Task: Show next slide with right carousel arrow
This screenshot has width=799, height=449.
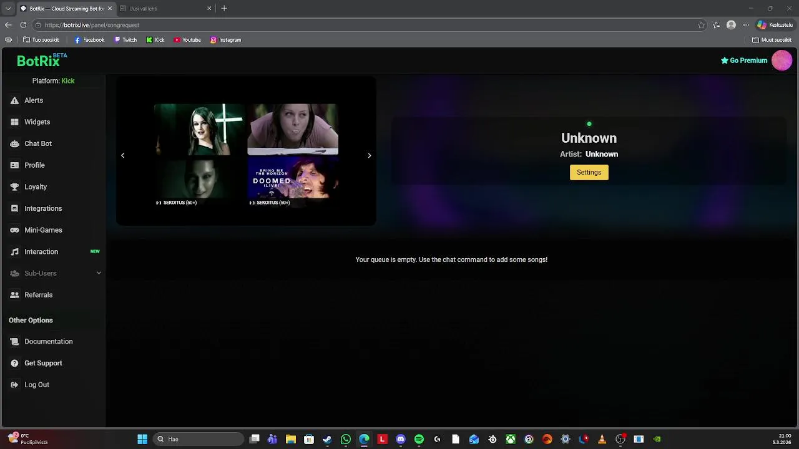Action: [x=369, y=155]
